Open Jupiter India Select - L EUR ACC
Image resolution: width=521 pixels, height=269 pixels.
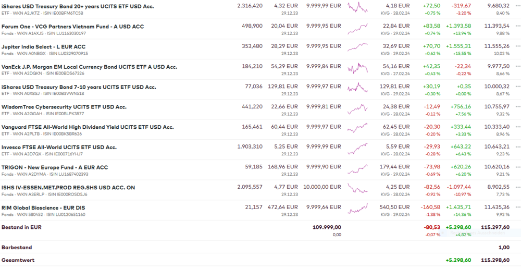tap(43, 47)
